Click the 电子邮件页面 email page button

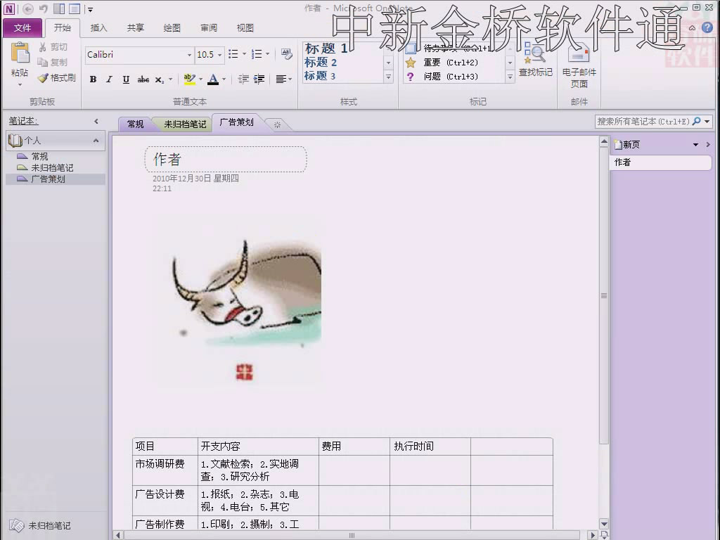[579, 65]
